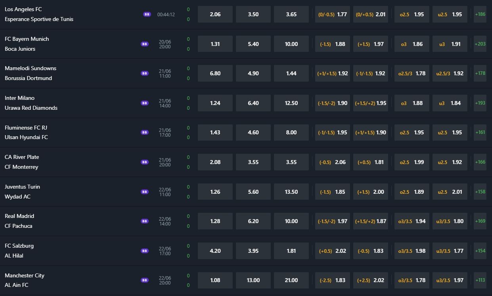
Task: Choose under 3/3.5 at 1.80 Real Madrid
Action: (450, 221)
